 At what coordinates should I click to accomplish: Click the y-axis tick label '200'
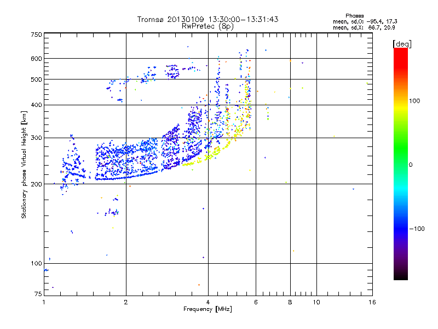point(37,184)
